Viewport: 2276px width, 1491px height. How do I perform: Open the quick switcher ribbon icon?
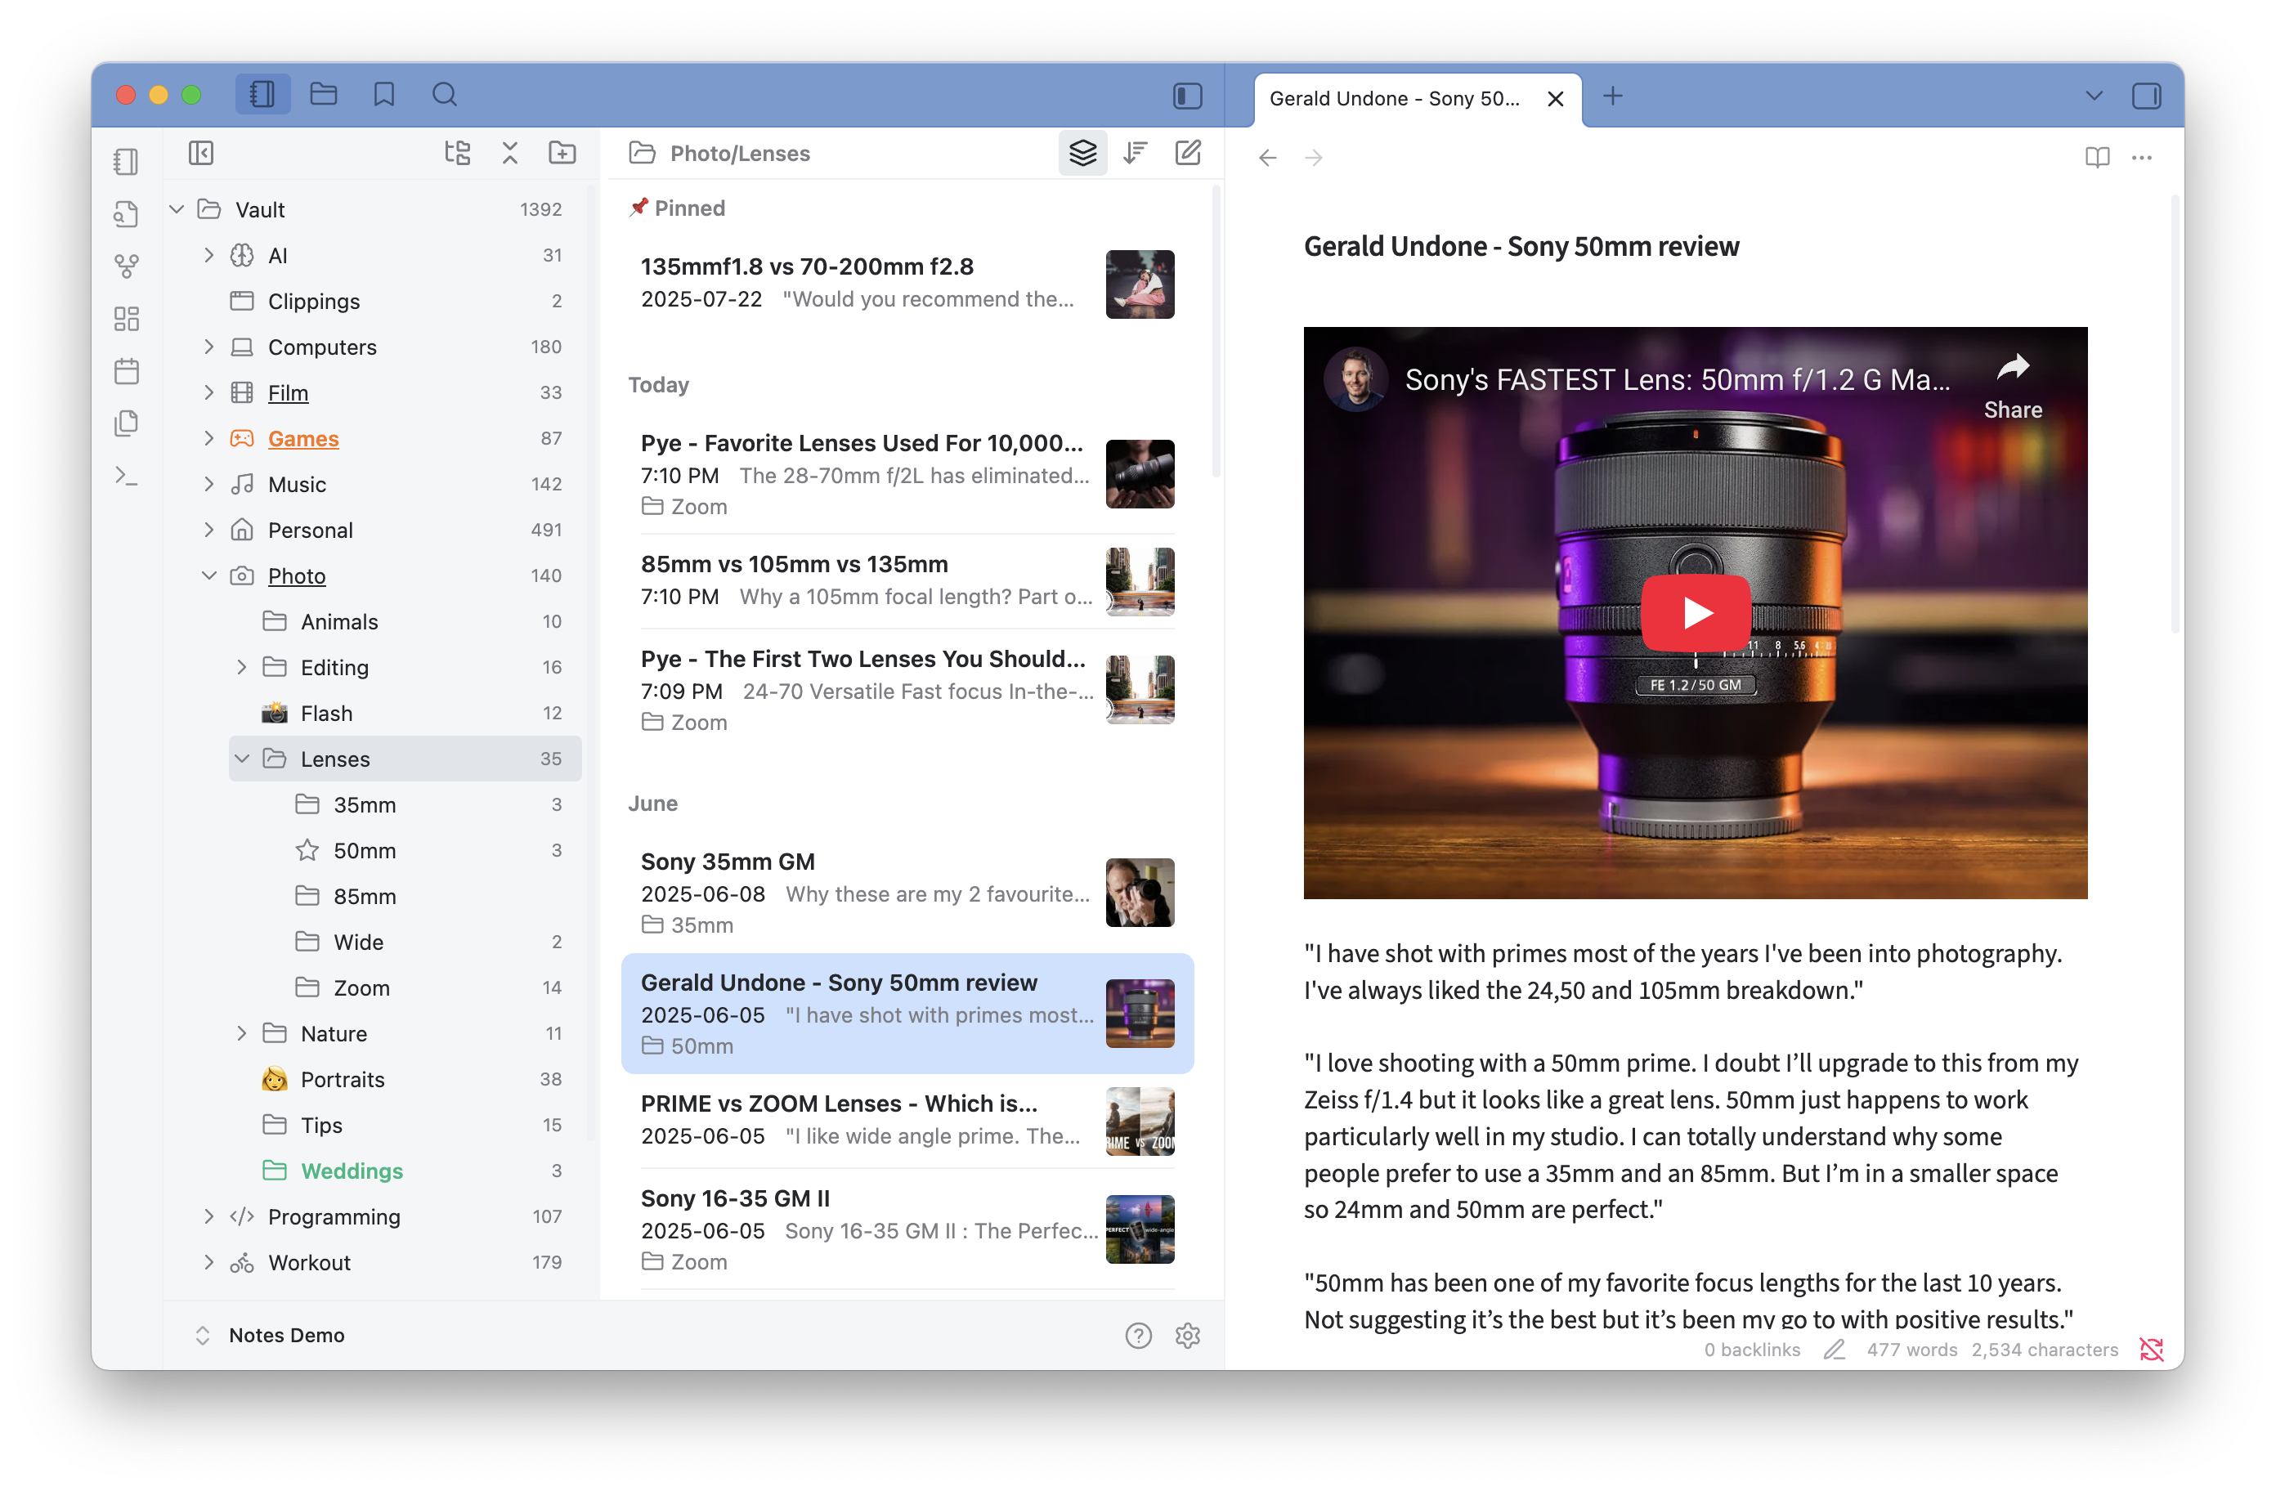pyautogui.click(x=126, y=213)
